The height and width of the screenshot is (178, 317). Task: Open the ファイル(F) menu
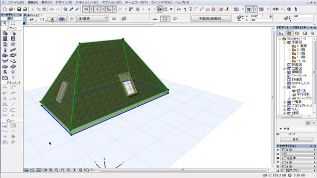click(x=16, y=2)
